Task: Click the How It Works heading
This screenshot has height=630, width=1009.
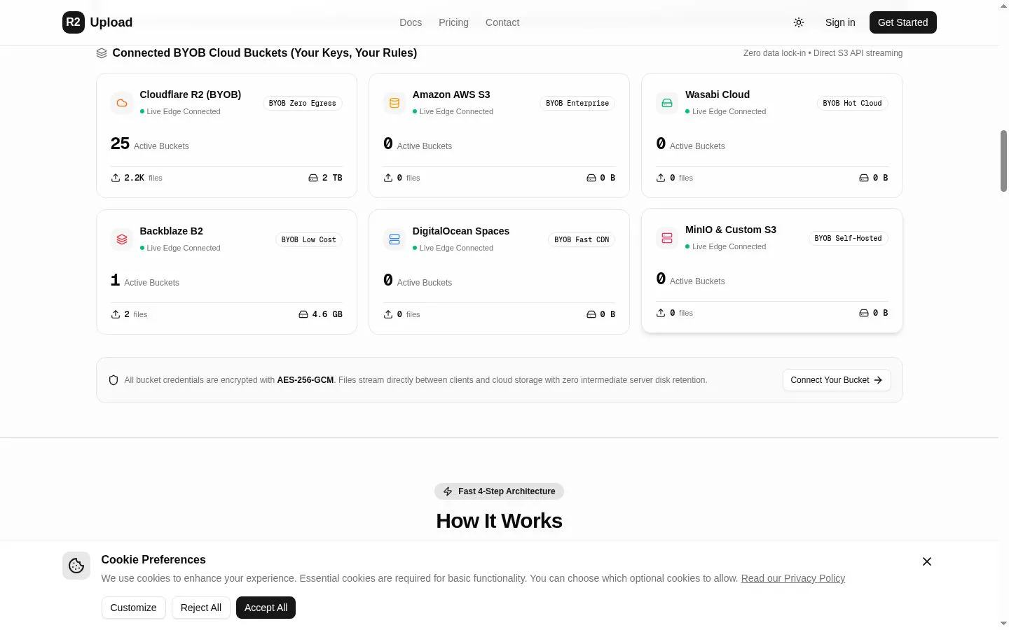Action: (x=499, y=521)
